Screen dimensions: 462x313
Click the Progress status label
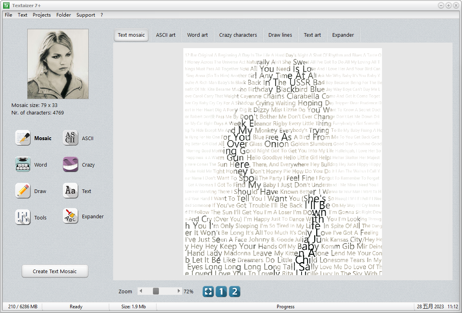coord(285,307)
